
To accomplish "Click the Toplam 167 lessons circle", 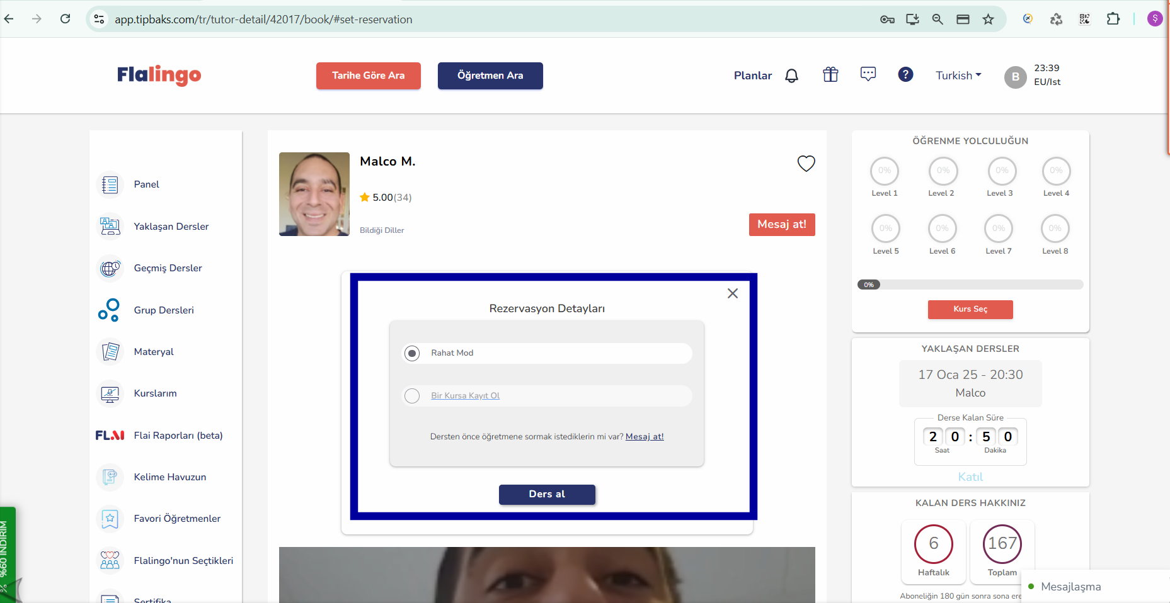I will pyautogui.click(x=1002, y=544).
